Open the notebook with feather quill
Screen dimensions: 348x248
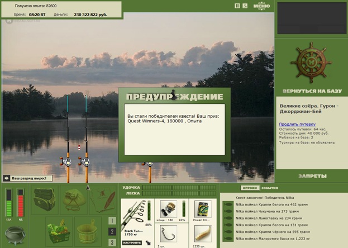click(103, 199)
